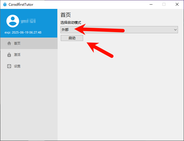Click the gear icon beside 设置
Viewport: 184px width, 141px height.
click(x=9, y=66)
